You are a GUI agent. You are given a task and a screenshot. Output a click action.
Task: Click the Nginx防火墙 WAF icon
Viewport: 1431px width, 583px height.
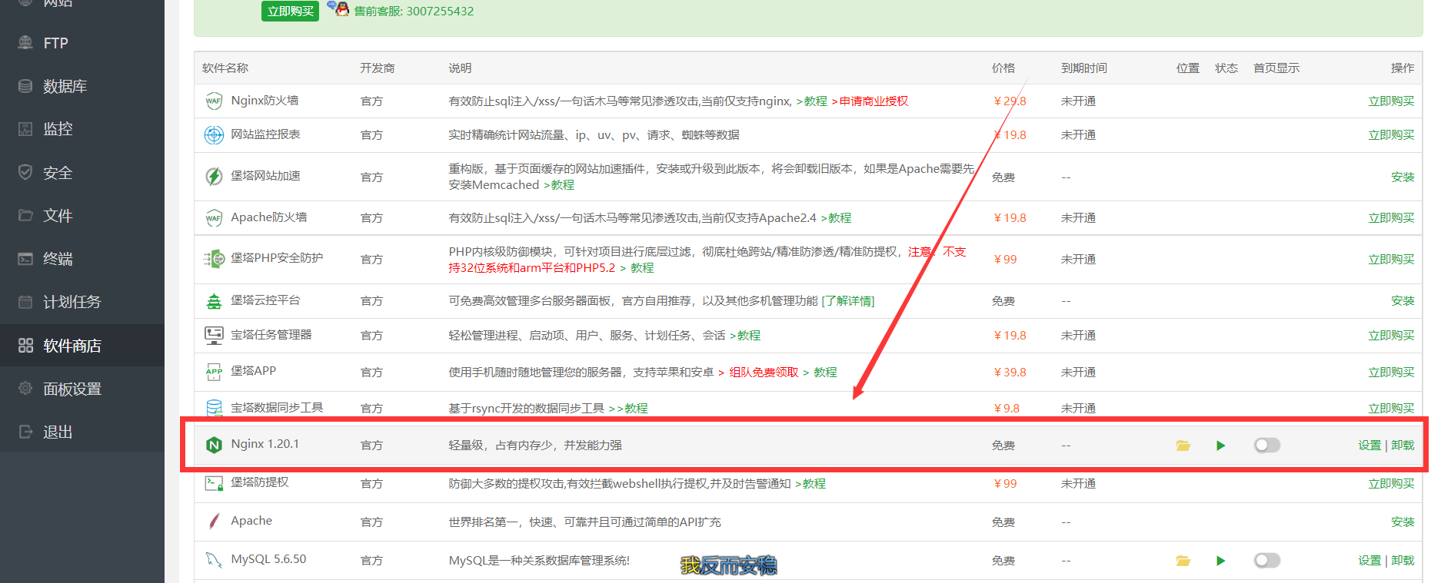(214, 101)
